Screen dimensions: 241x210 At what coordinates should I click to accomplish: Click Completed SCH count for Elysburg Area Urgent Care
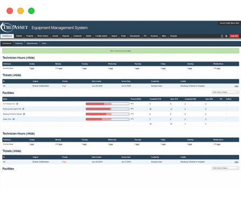[150, 109]
